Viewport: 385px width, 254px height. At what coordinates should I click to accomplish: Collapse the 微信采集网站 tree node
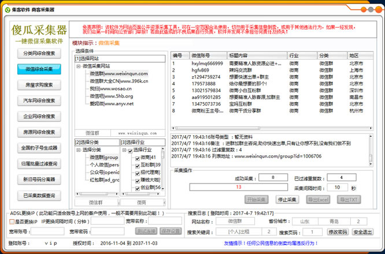click(79, 66)
